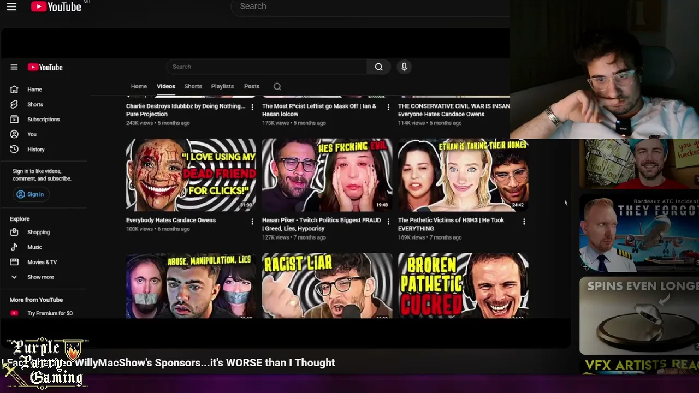Open options menu for The Most R*cist Leftist video
699x393 pixels.
click(x=388, y=107)
